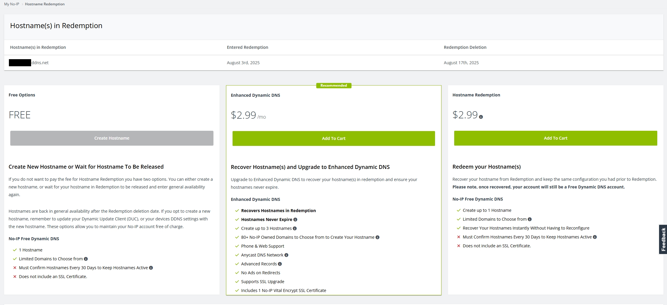Click info icon by Must Confirm Hostnames in Free Options
The height and width of the screenshot is (305, 667).
click(x=151, y=268)
